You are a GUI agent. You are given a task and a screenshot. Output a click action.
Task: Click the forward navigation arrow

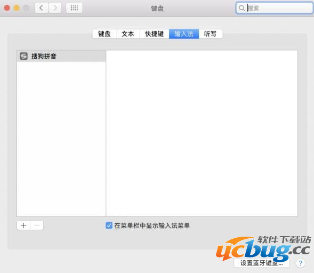point(55,8)
